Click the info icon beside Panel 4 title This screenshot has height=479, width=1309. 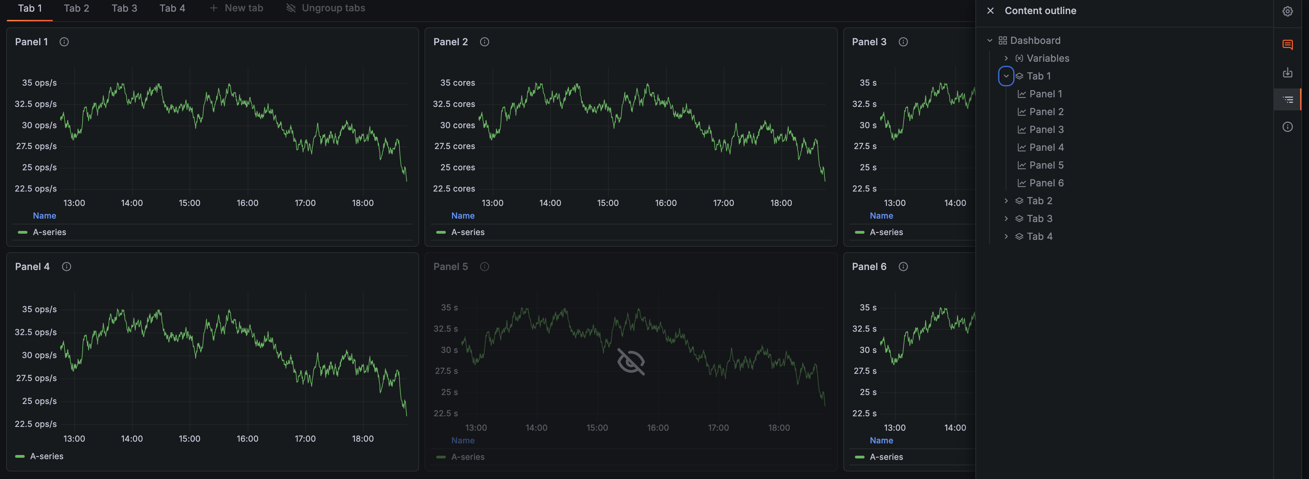pos(67,267)
